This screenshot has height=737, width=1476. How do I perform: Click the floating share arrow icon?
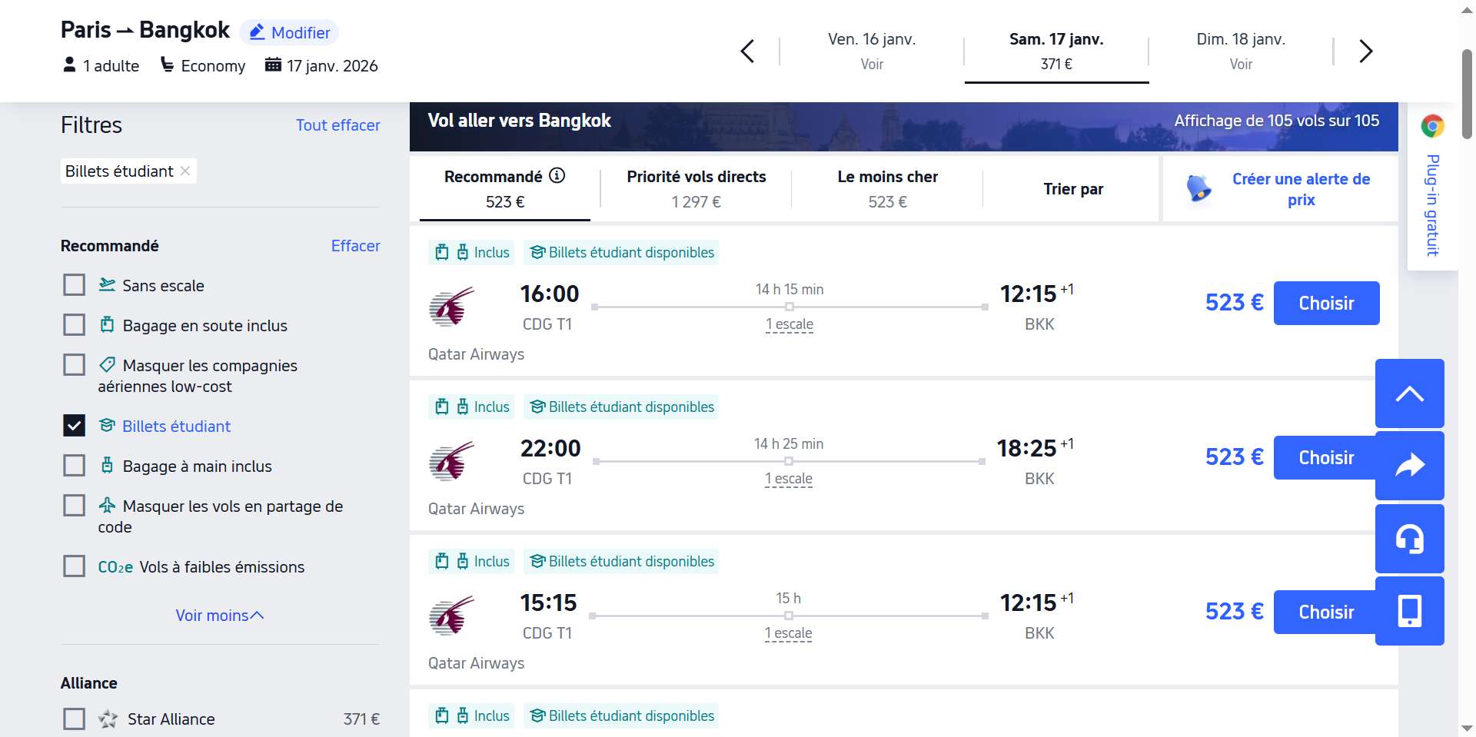click(x=1409, y=465)
